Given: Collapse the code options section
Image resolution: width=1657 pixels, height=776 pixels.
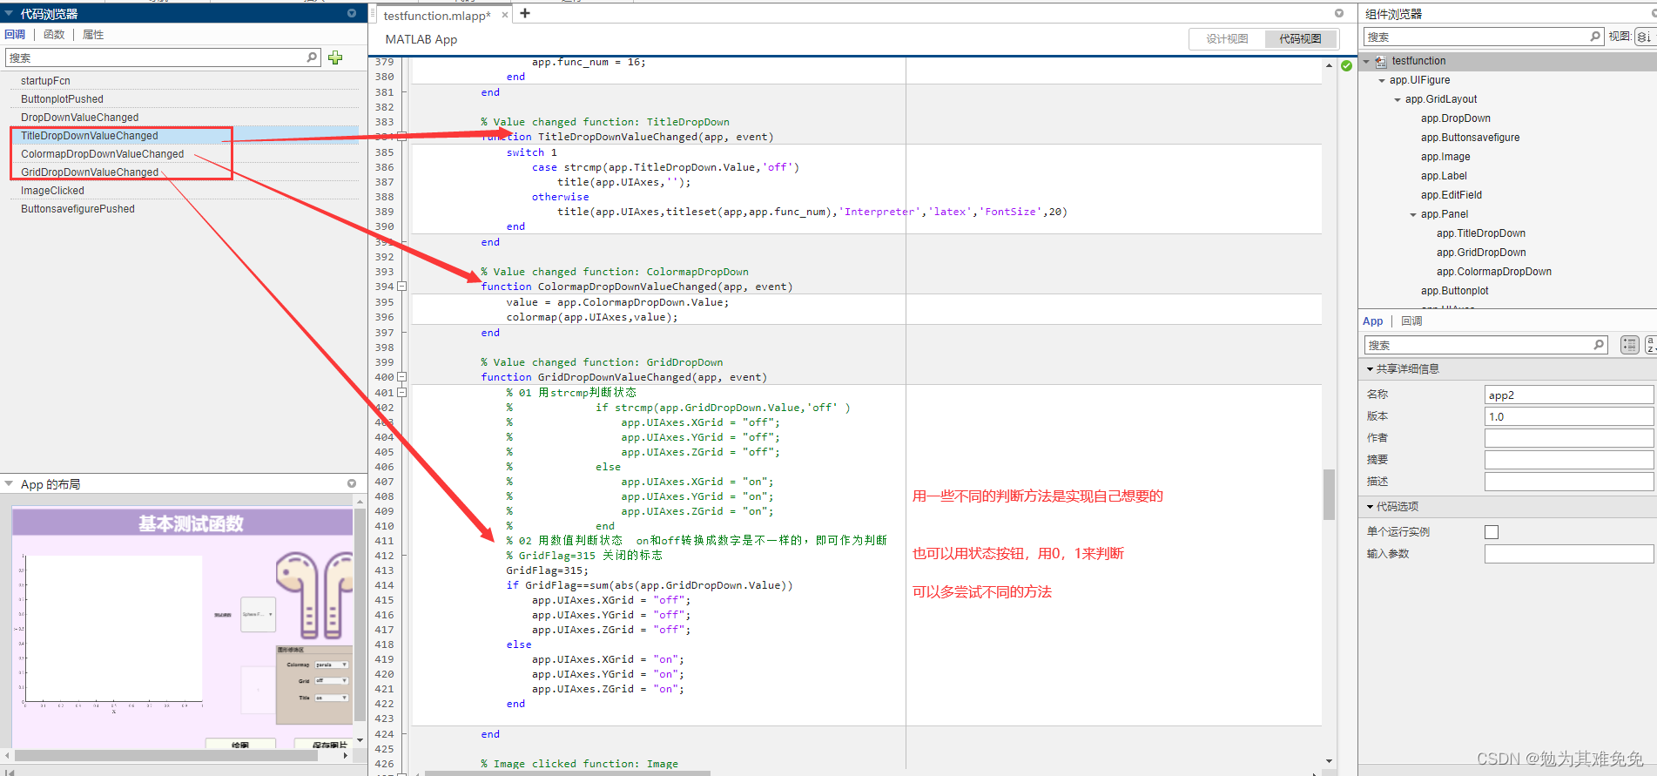Looking at the screenshot, I should [x=1370, y=507].
